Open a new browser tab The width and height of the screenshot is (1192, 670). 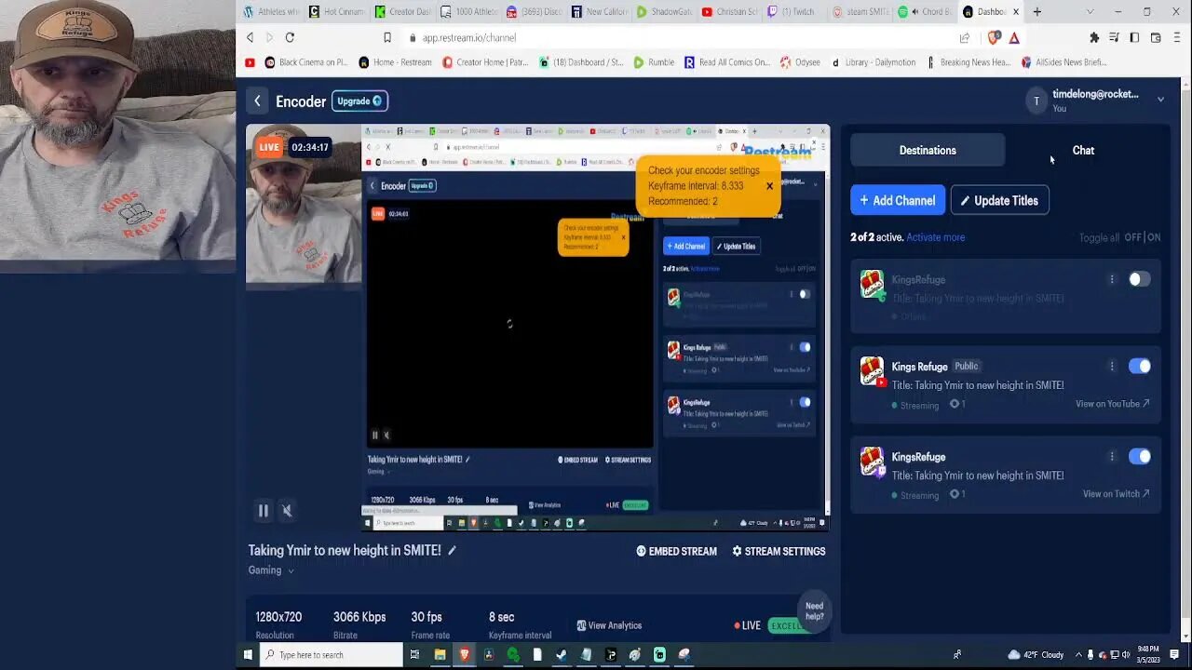1037,12
